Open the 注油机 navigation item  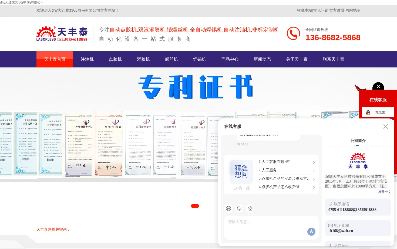pos(87,59)
